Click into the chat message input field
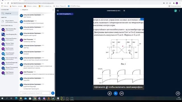 pos(35,93)
